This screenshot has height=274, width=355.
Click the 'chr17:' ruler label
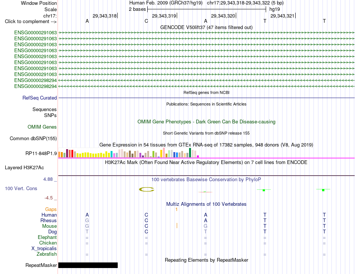[x=50, y=16]
